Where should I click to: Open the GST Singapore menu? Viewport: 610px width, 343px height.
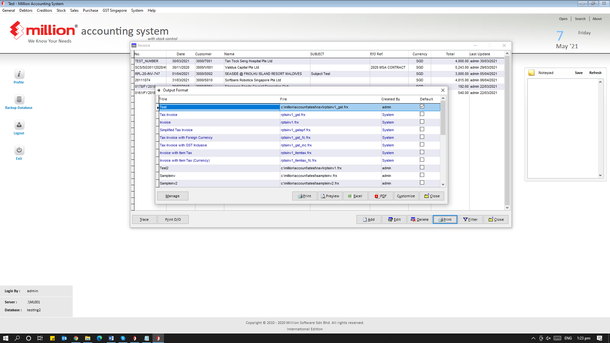tap(114, 10)
